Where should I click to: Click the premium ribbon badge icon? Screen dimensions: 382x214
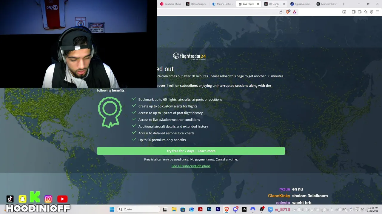pyautogui.click(x=110, y=112)
